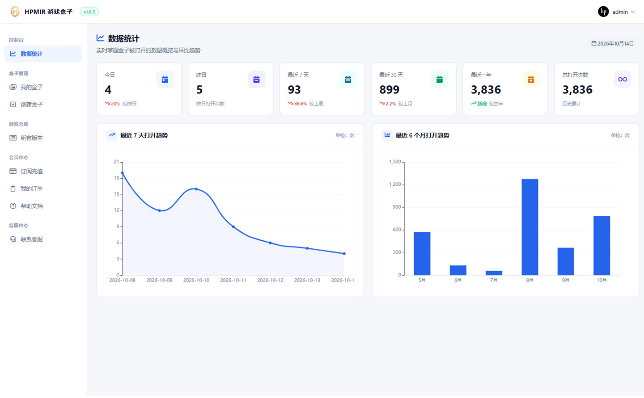
Task: Click the infinity icon on 总打开次数 card
Action: (x=623, y=80)
